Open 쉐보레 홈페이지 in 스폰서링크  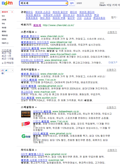30,36
